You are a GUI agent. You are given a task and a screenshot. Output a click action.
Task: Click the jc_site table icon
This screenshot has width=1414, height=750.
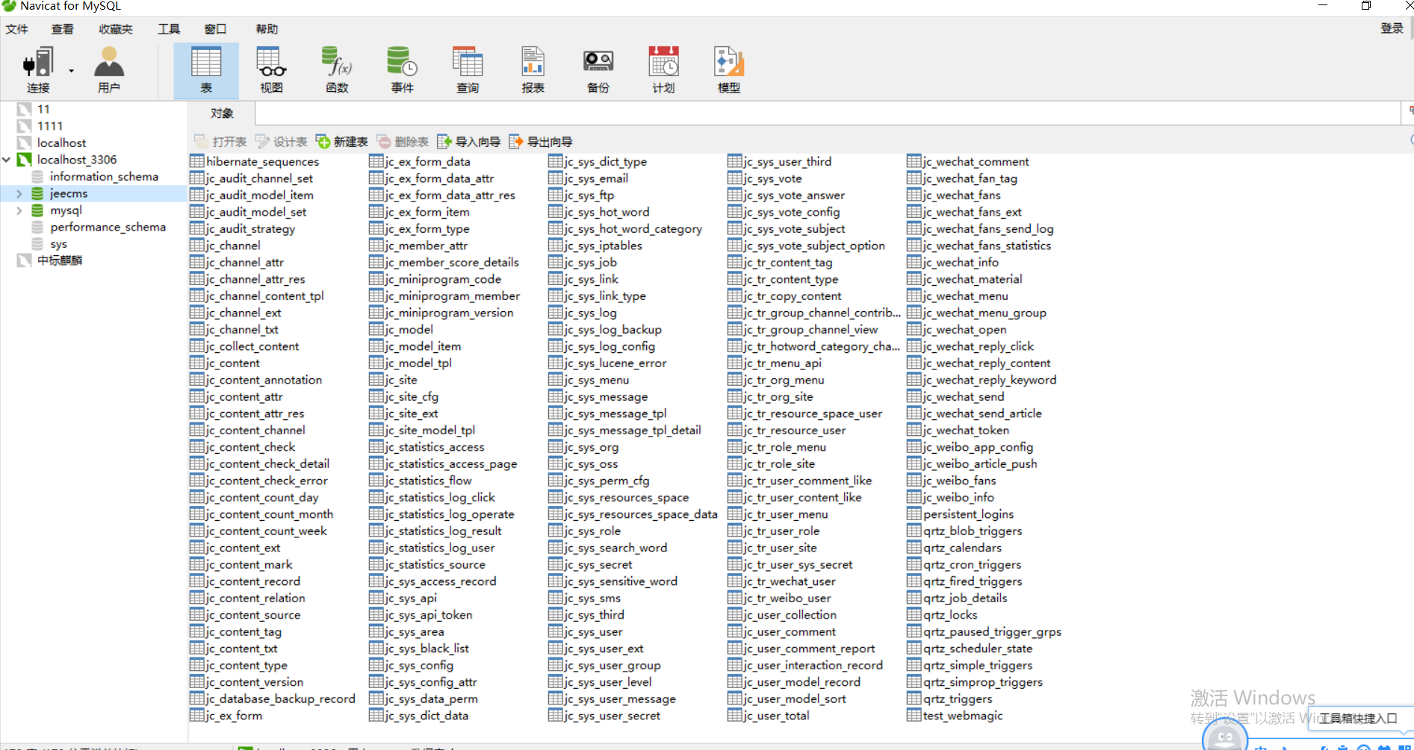[376, 380]
